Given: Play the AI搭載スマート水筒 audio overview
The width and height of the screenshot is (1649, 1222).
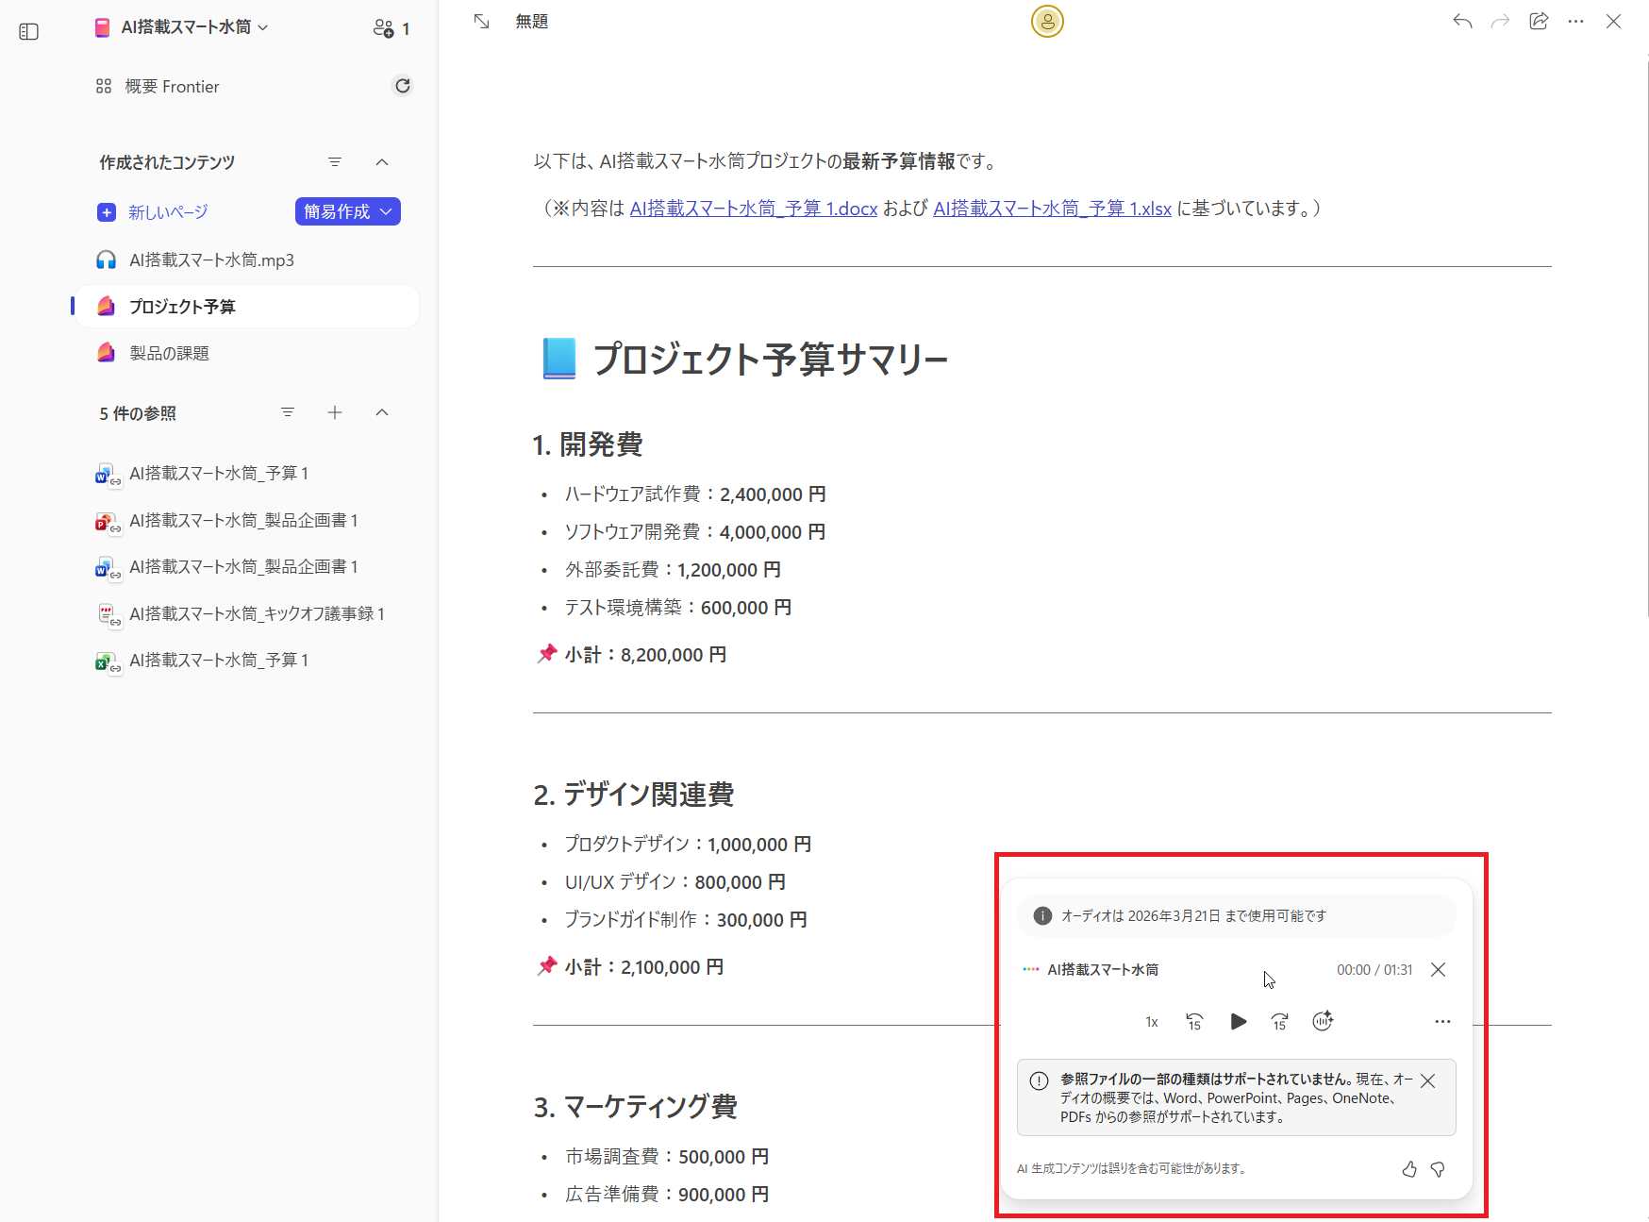Looking at the screenshot, I should [x=1238, y=1021].
